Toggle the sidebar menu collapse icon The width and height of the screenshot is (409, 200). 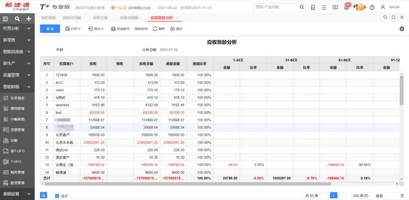click(x=5, y=19)
